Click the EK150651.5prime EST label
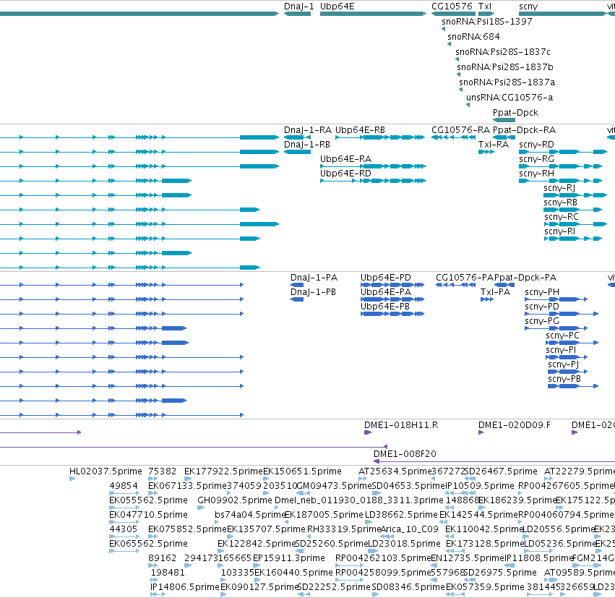This screenshot has width=615, height=598. tap(302, 471)
